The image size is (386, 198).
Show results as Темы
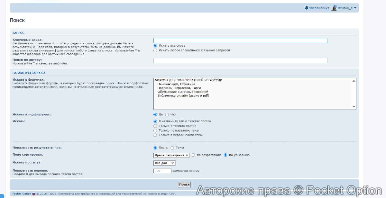pos(172,148)
